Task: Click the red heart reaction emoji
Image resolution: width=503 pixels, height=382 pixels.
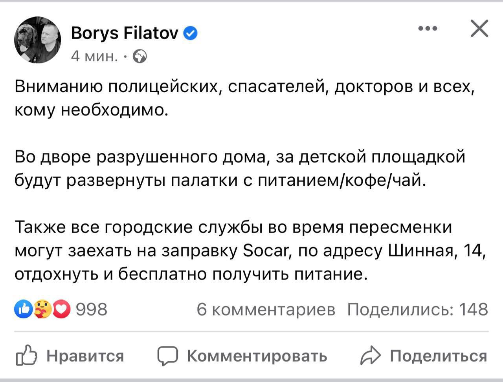Action: [x=61, y=309]
